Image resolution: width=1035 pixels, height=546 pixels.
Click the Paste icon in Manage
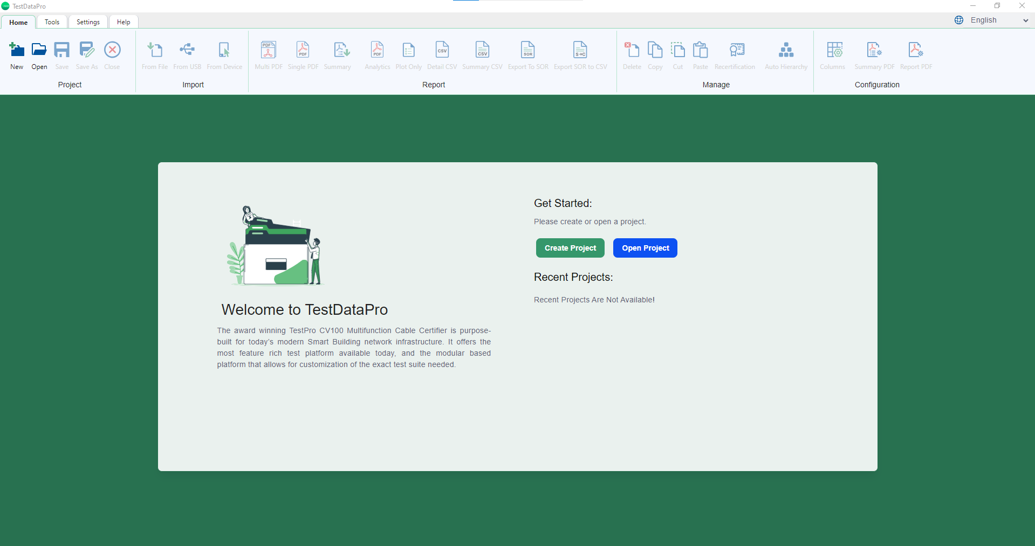coord(701,50)
